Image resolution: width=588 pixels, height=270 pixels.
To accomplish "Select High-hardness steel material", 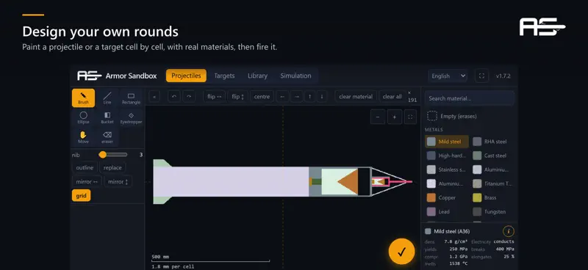I will [x=447, y=156].
